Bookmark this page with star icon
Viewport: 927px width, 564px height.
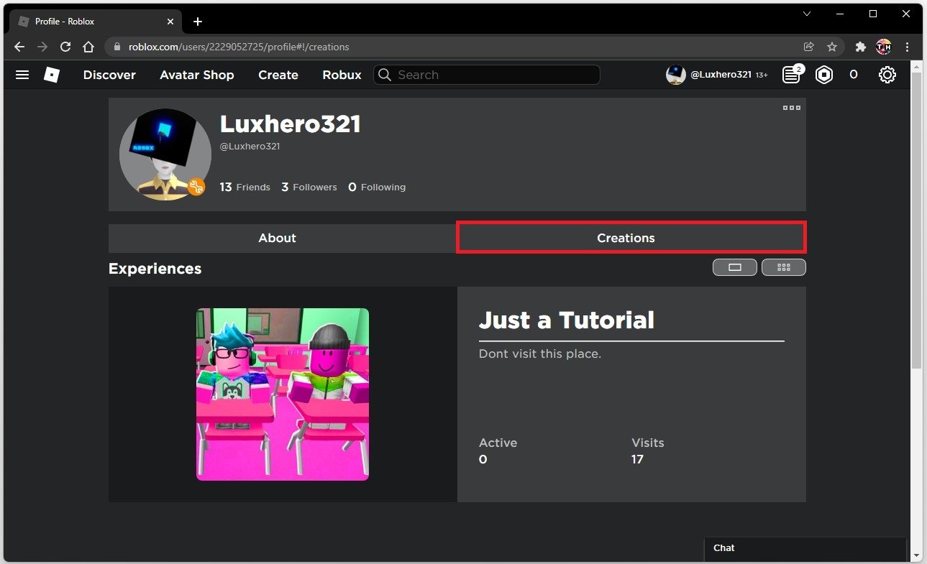pyautogui.click(x=832, y=47)
